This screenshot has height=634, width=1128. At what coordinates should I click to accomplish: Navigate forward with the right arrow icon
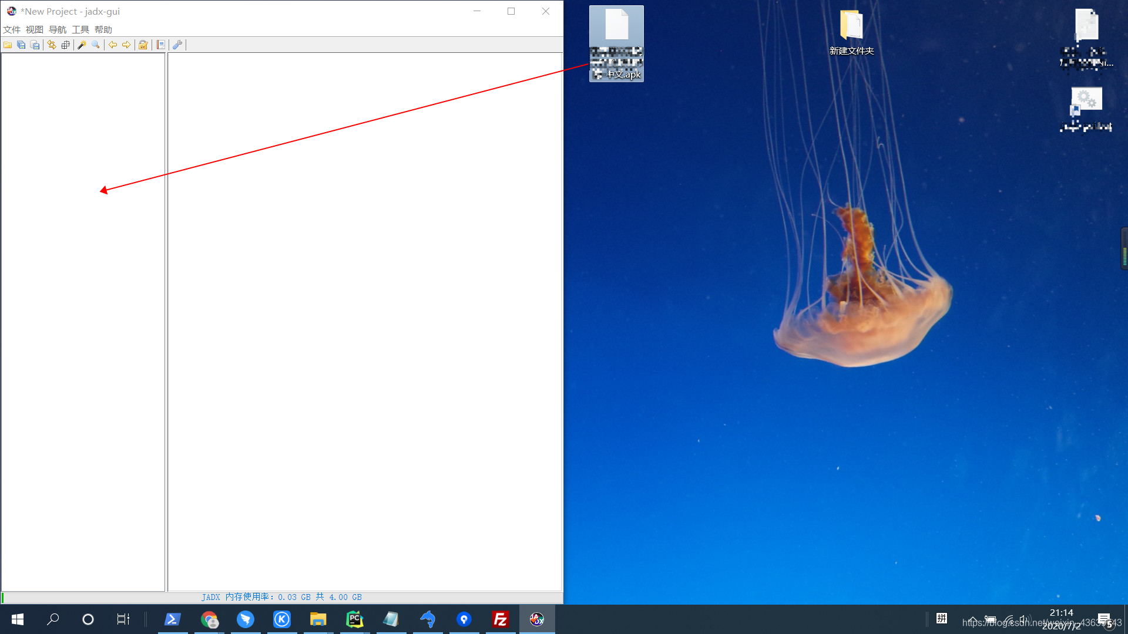click(x=126, y=45)
